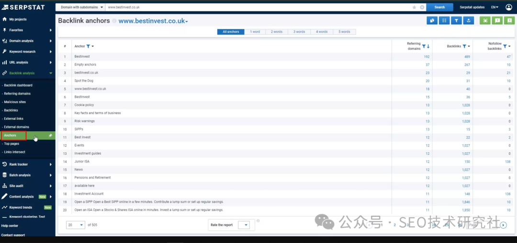Expand the Domain analysis sidebar menu
The image size is (517, 243).
(x=50, y=41)
